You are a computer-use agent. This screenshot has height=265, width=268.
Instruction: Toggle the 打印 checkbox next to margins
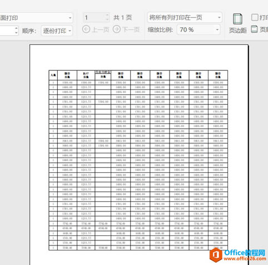[x=255, y=17]
